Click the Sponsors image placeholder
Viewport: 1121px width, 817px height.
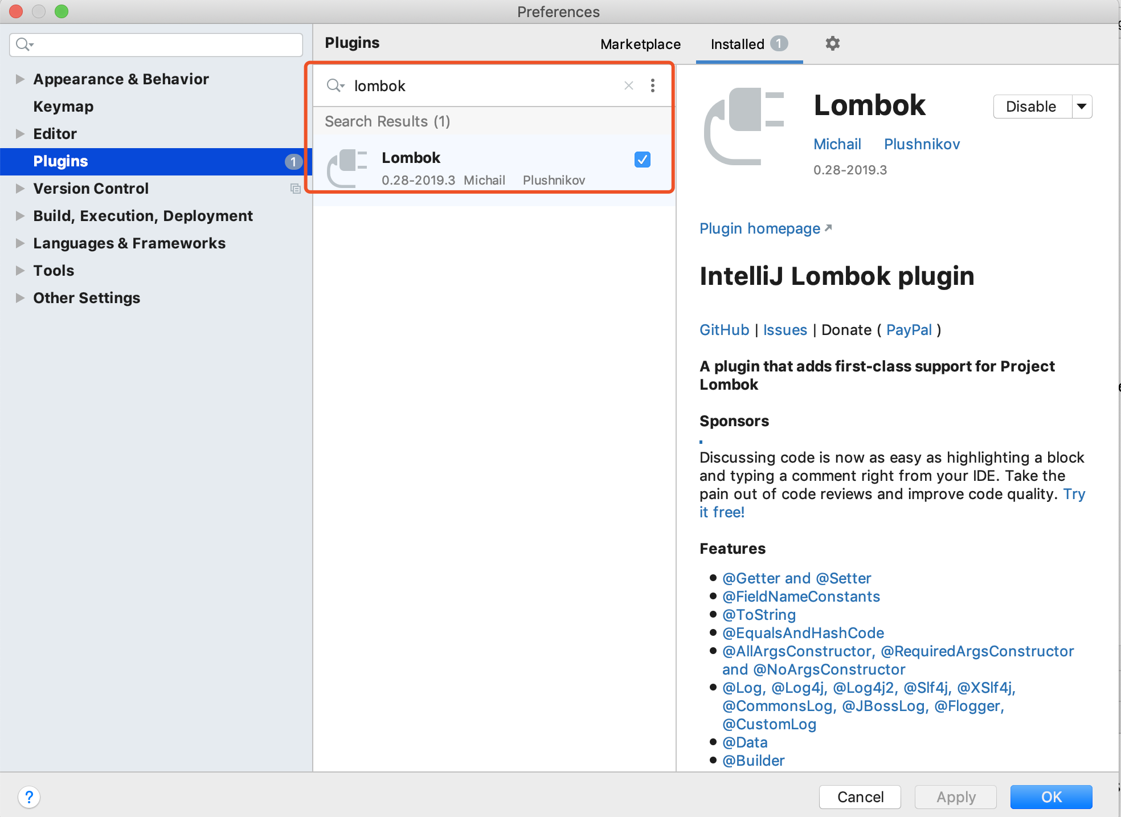pos(701,442)
